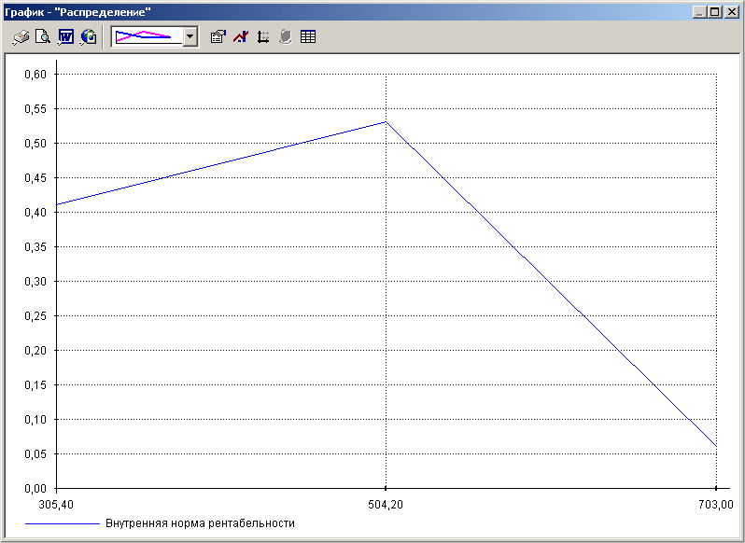Screen dimensions: 745x543
Task: Click the y-axis label 0,00
Action: click(35, 488)
